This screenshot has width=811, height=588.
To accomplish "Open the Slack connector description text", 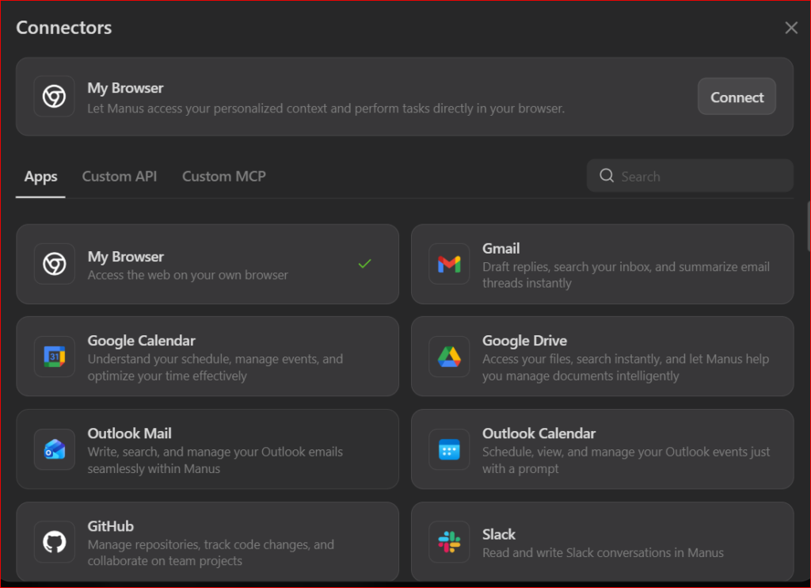I will pos(603,552).
